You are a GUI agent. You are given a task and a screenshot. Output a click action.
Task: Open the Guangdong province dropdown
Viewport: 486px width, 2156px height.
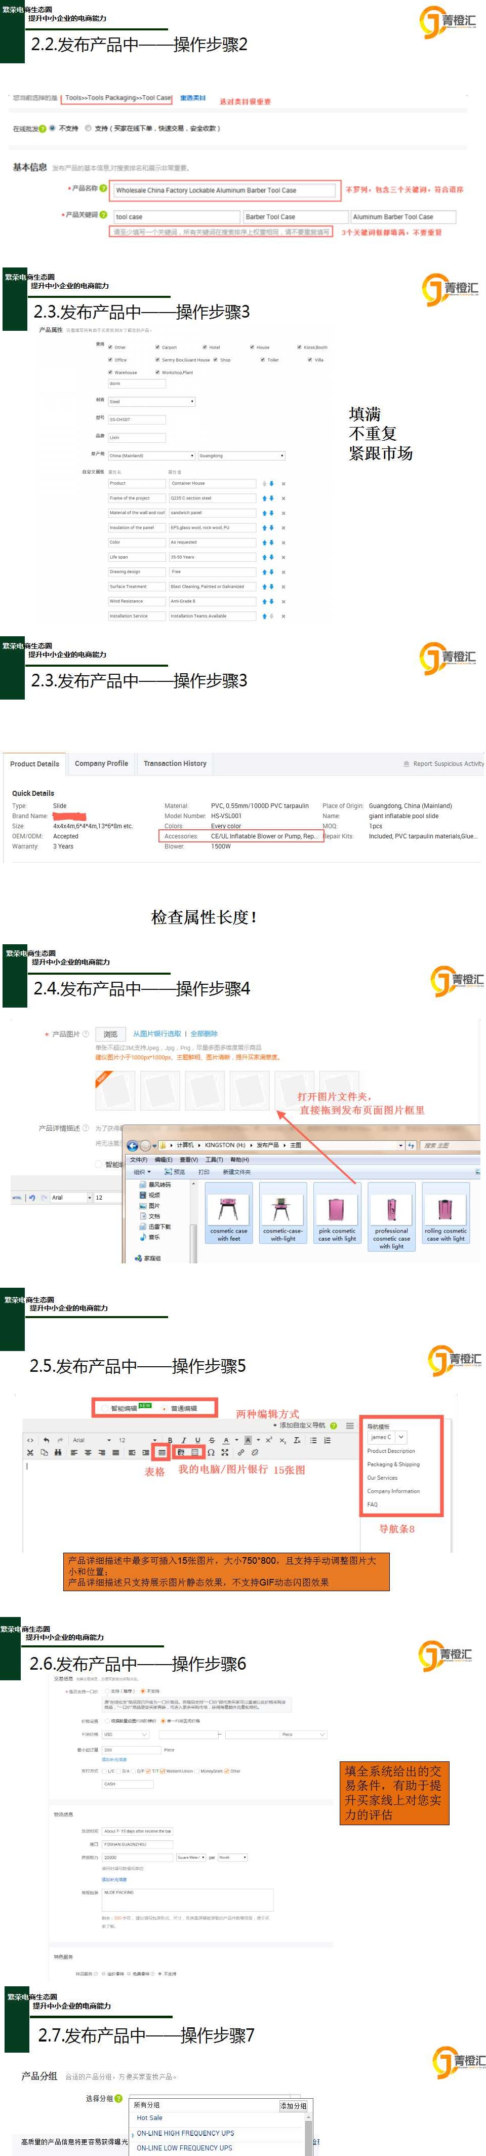point(242,456)
